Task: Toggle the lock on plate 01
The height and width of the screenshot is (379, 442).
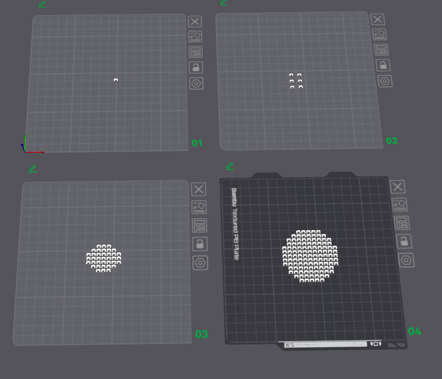Action: pos(196,67)
